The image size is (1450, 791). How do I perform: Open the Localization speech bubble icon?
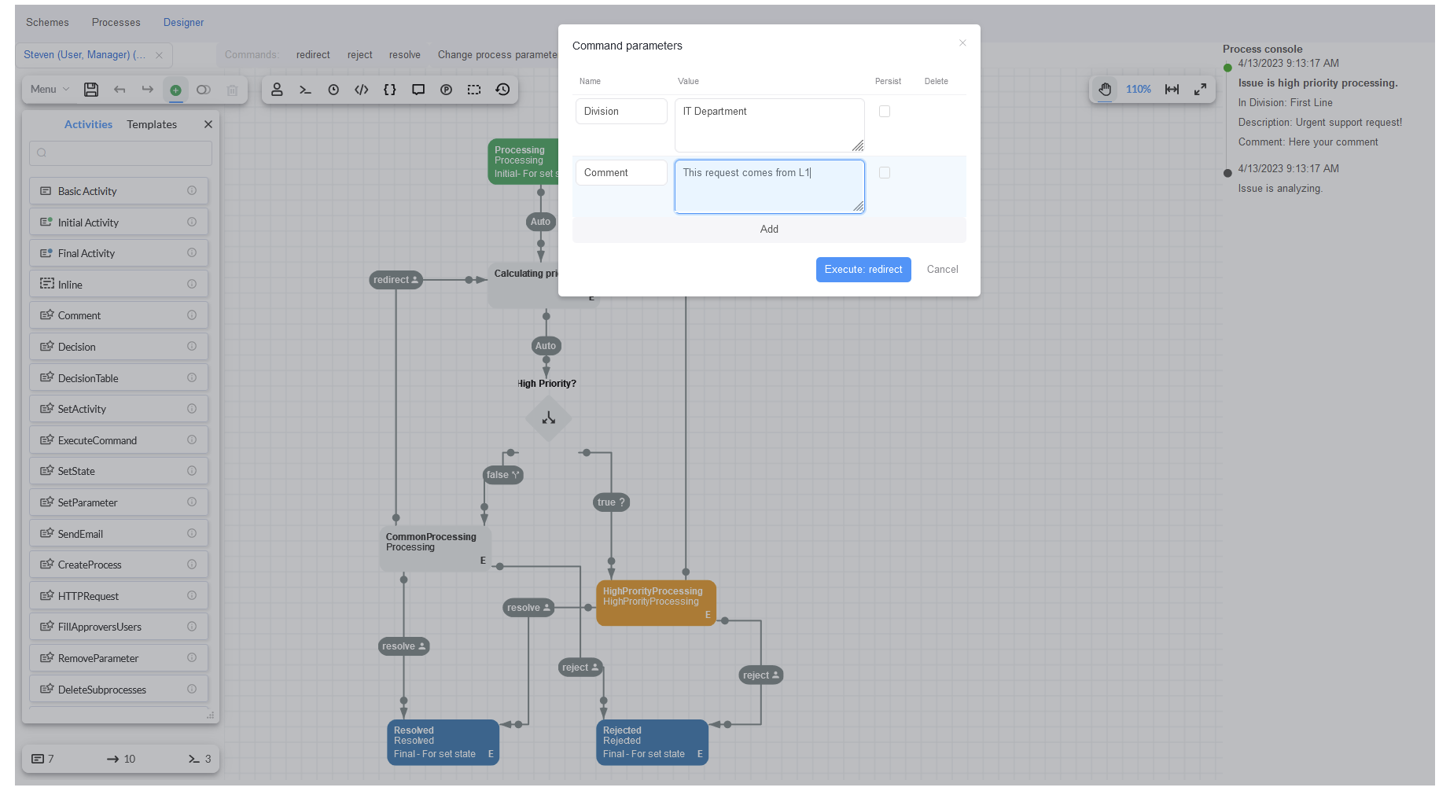pyautogui.click(x=418, y=90)
